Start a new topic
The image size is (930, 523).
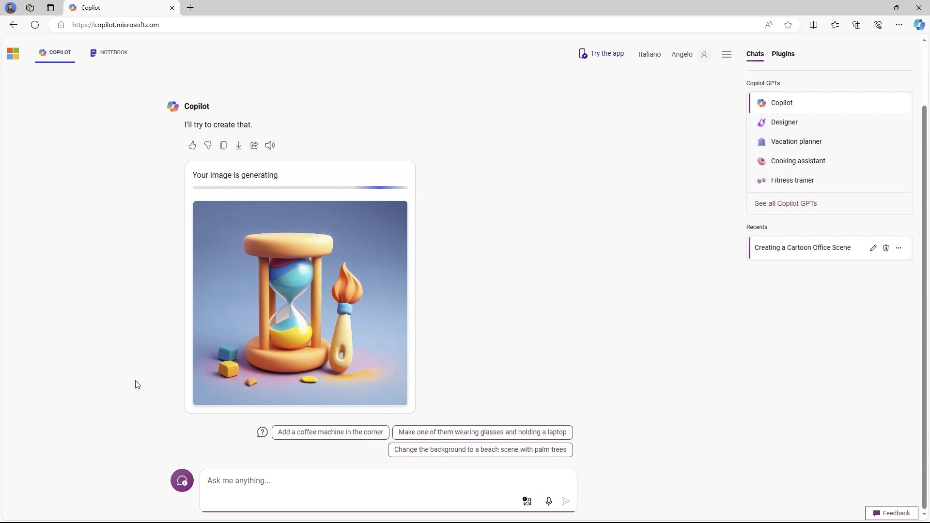(x=182, y=481)
